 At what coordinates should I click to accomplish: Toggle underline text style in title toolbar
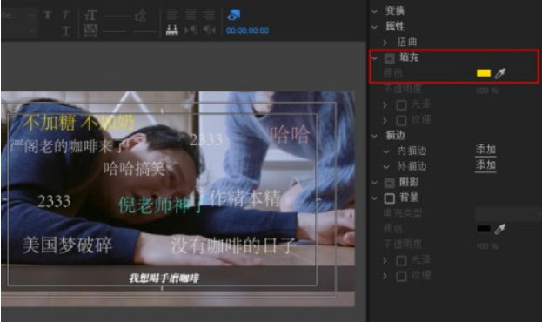(x=66, y=31)
